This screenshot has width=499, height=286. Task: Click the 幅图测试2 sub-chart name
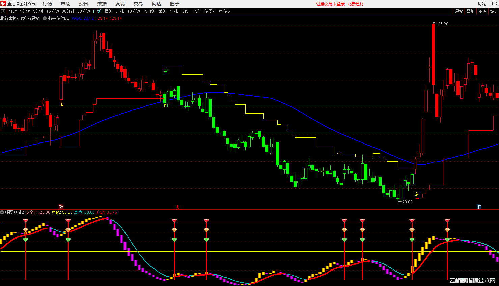click(x=15, y=212)
